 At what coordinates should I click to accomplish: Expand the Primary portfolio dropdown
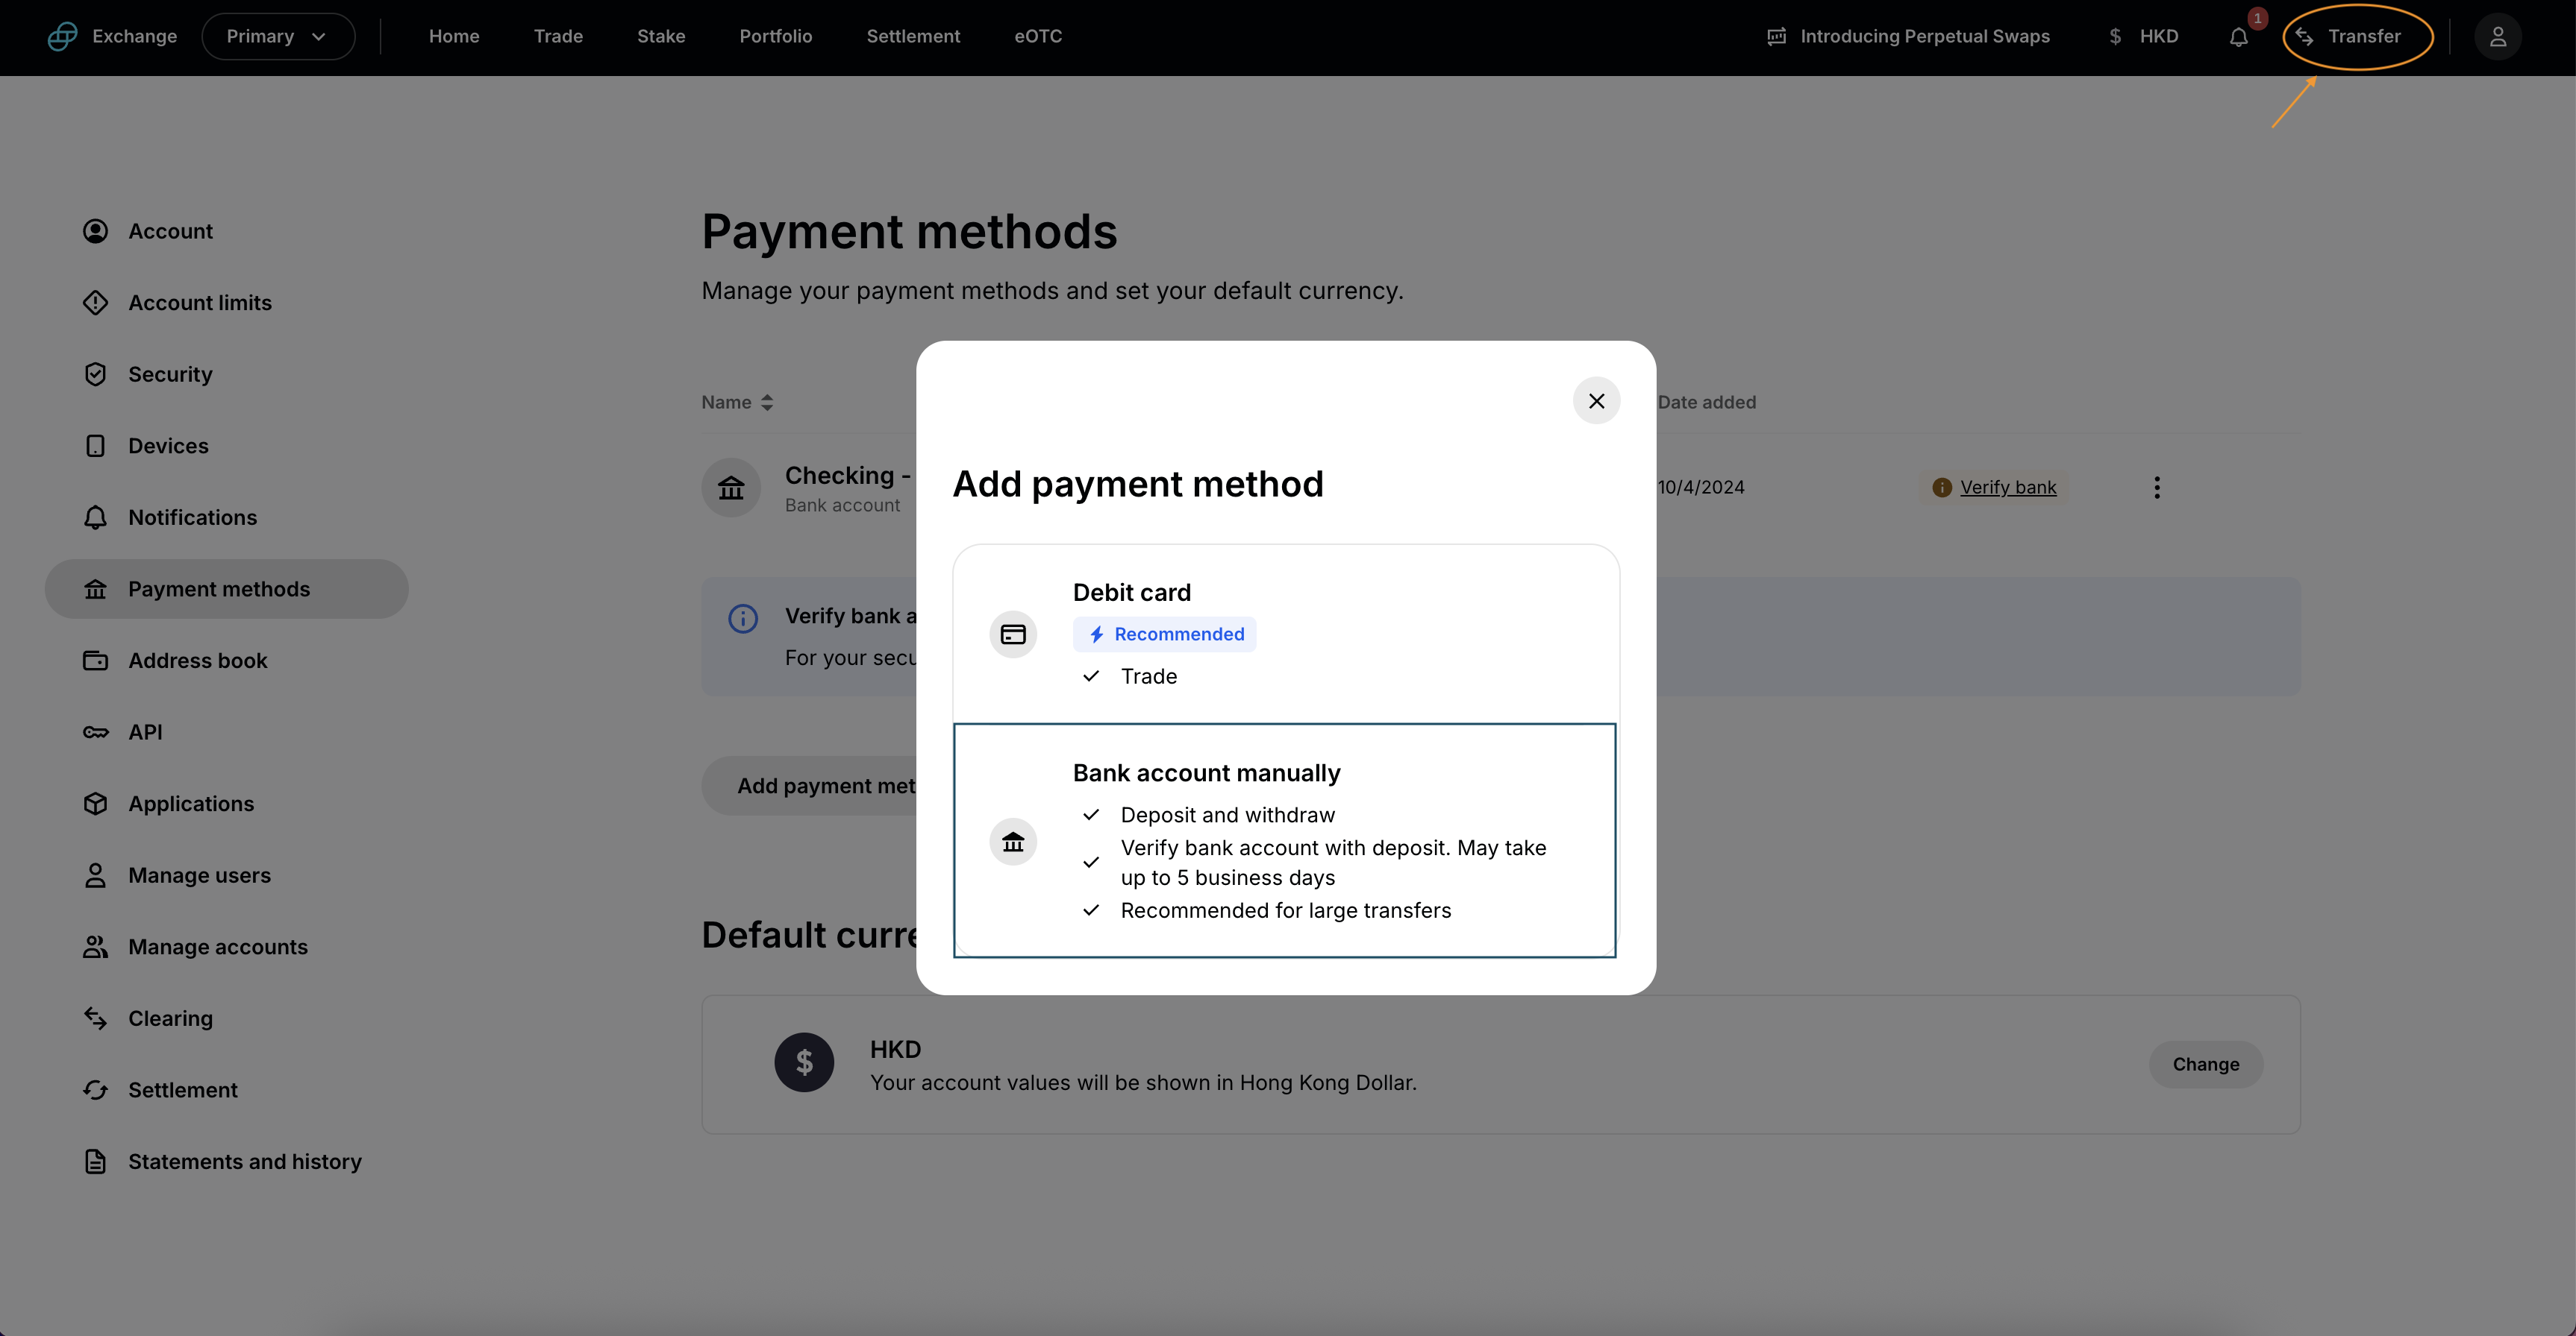278,37
